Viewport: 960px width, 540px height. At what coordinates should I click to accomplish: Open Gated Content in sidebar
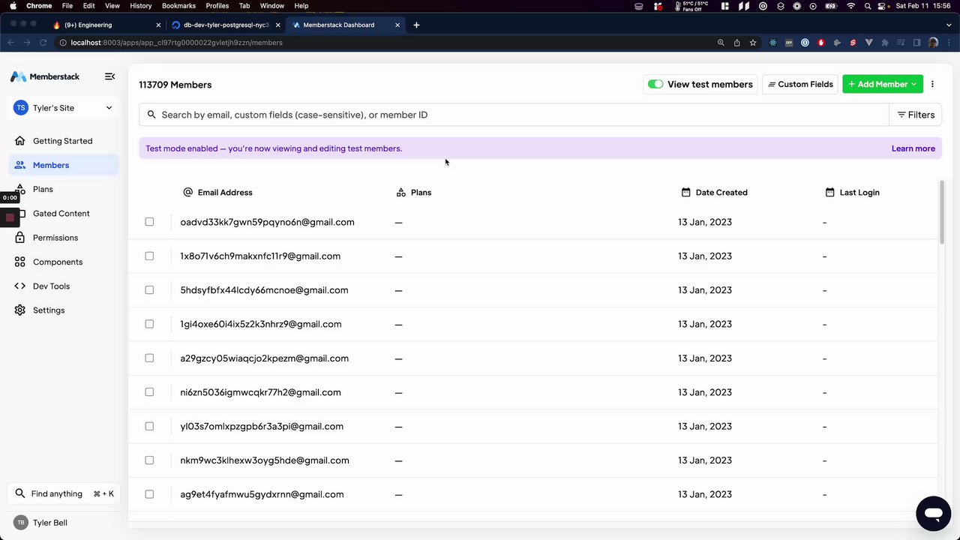61,214
